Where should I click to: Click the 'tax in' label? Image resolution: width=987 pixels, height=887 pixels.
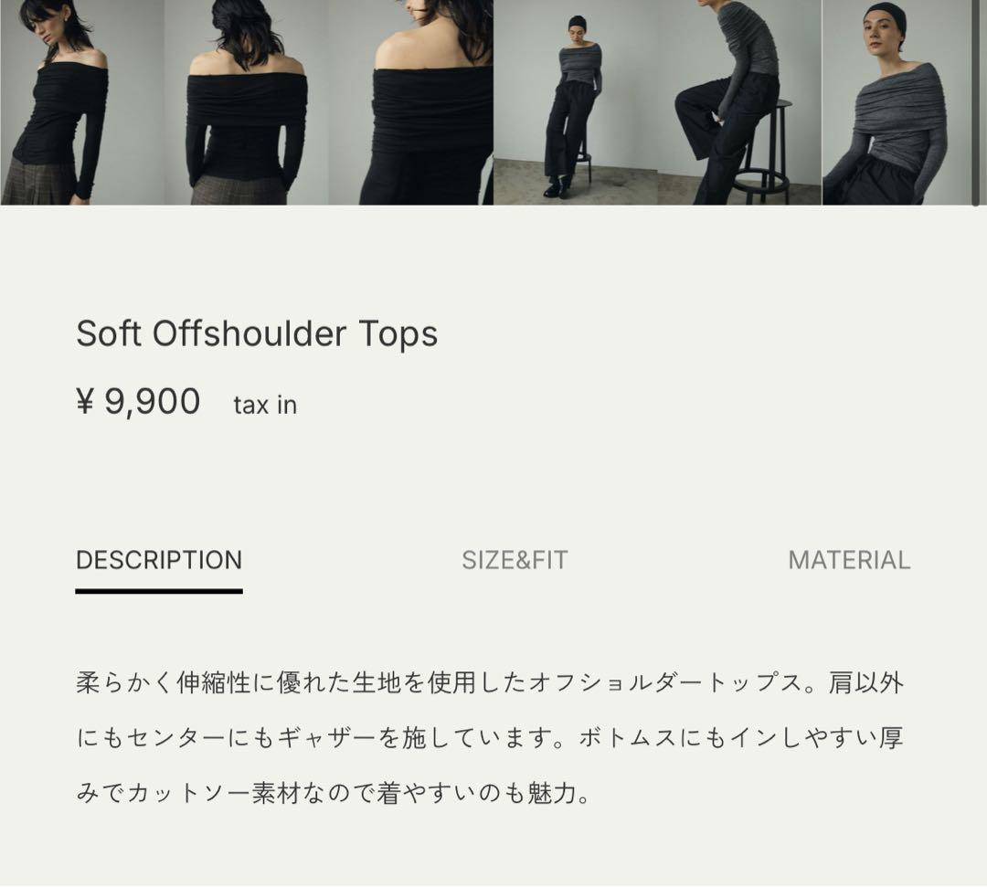[x=265, y=405]
